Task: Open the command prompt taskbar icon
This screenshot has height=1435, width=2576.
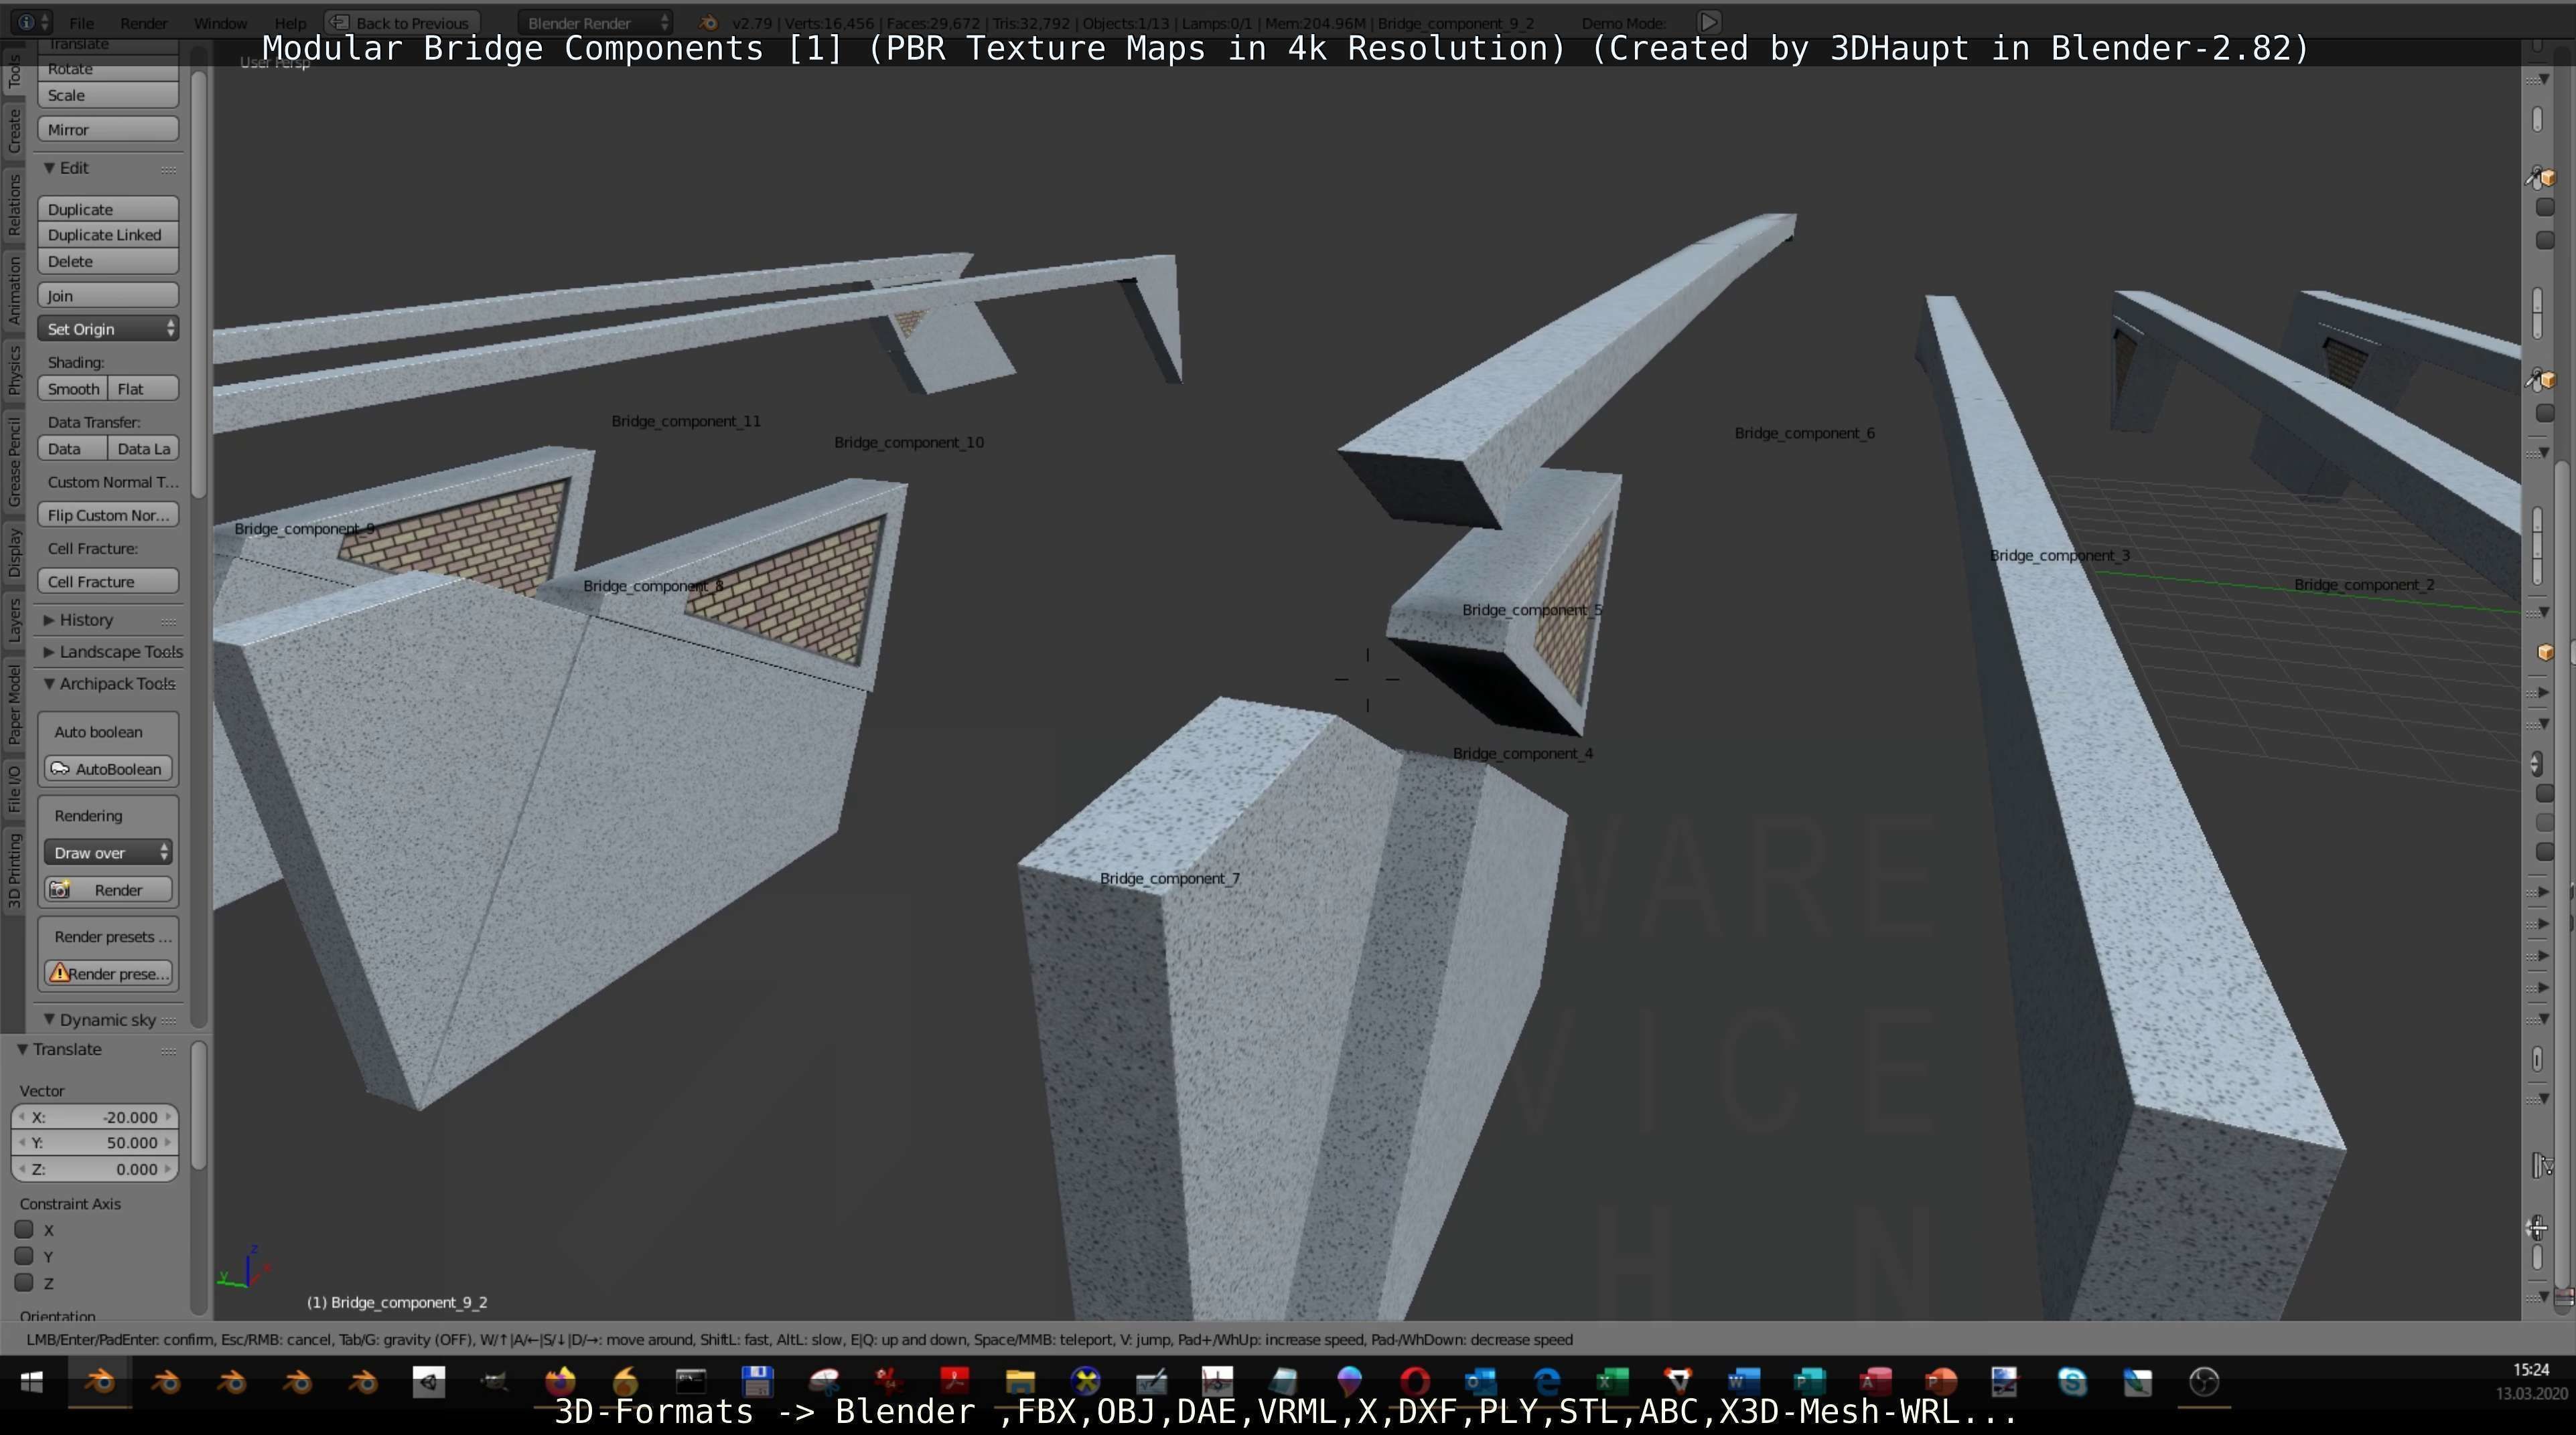Action: coord(691,1382)
